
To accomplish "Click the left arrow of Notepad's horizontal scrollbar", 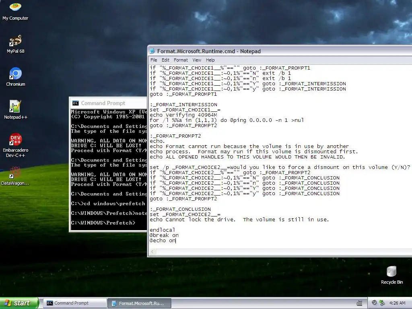I will [x=152, y=252].
